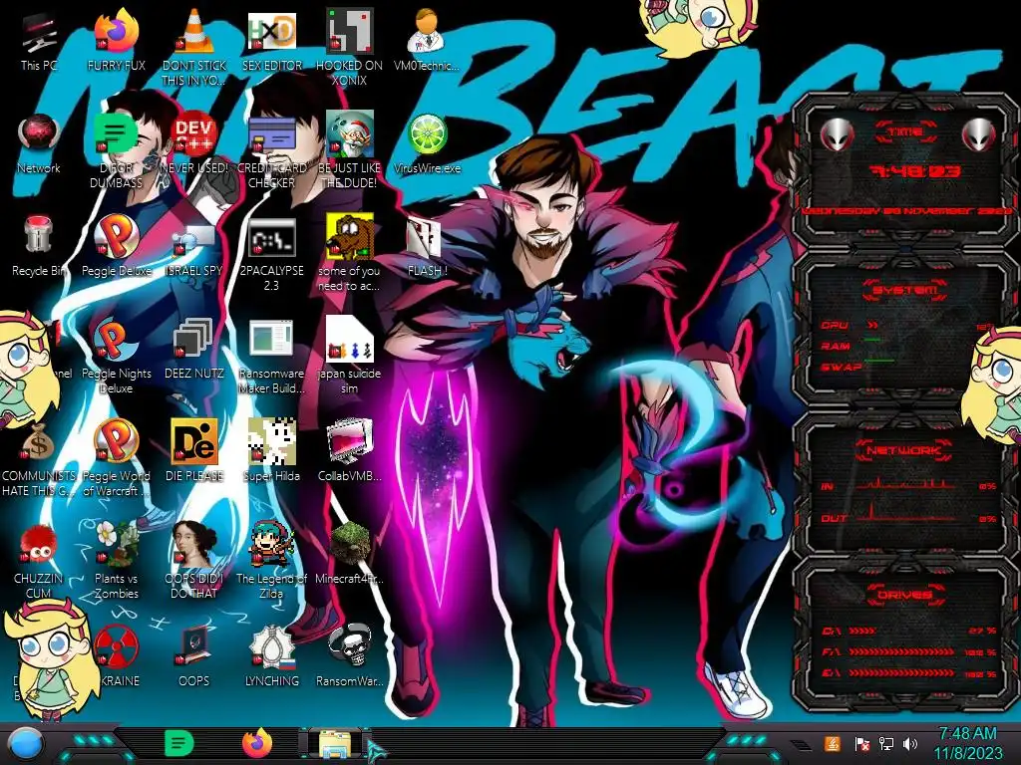
Task: Open the VM0Technic... desktop icon
Action: tap(427, 40)
